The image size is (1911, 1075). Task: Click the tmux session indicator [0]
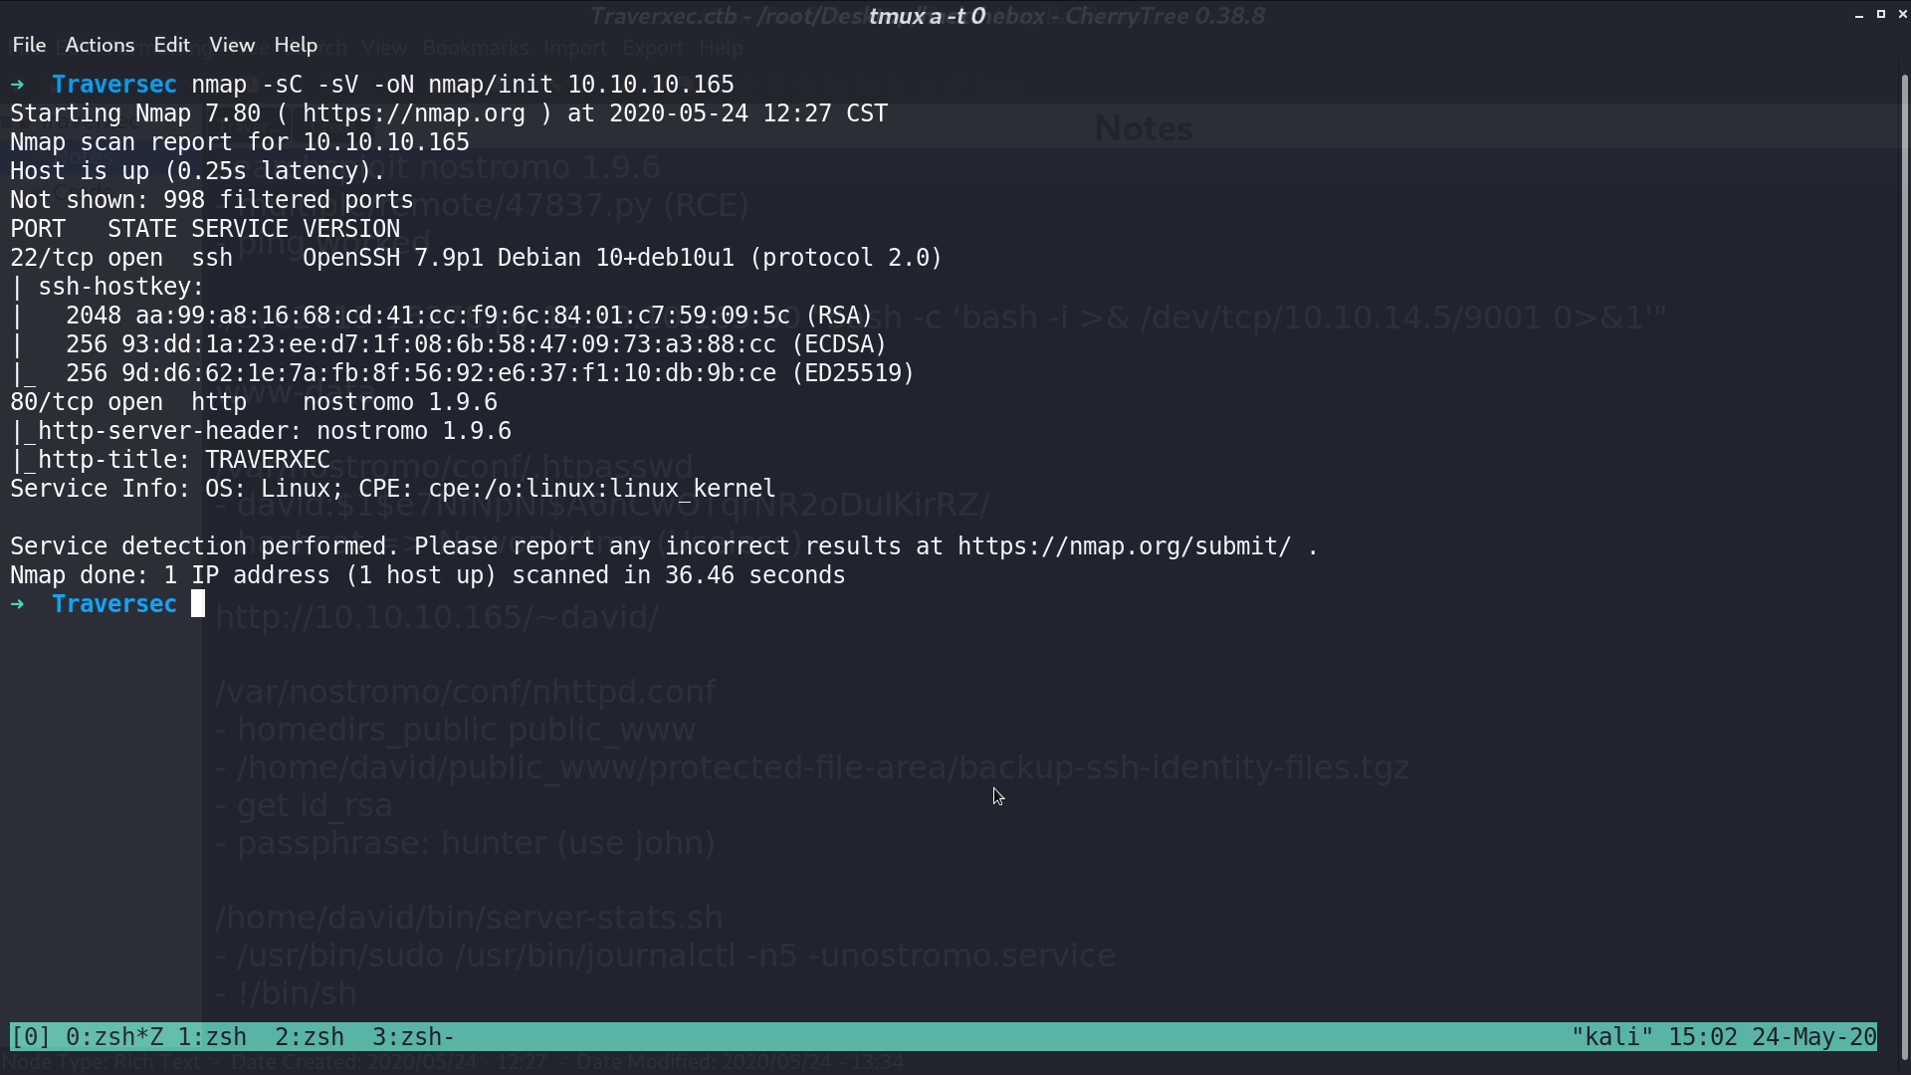(30, 1037)
